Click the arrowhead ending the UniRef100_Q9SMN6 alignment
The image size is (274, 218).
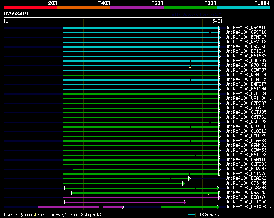tap(183, 183)
